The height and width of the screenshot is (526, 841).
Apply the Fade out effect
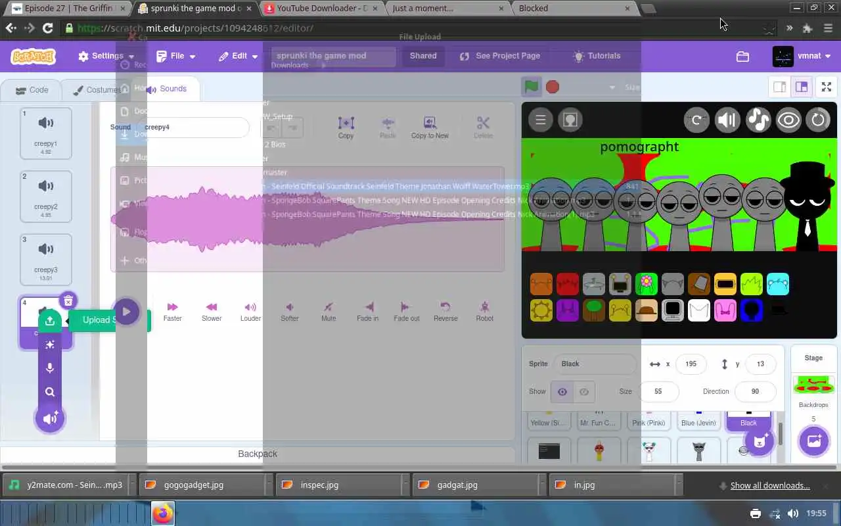point(407,312)
